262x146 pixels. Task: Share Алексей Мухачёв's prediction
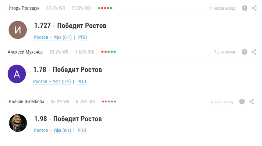pos(254,52)
